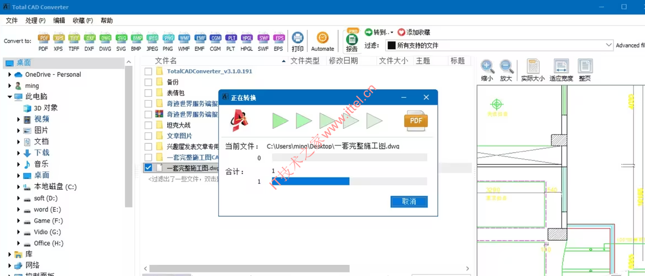Check the 一套完整施工图CA folder checkbox
The image size is (645, 276).
148,157
